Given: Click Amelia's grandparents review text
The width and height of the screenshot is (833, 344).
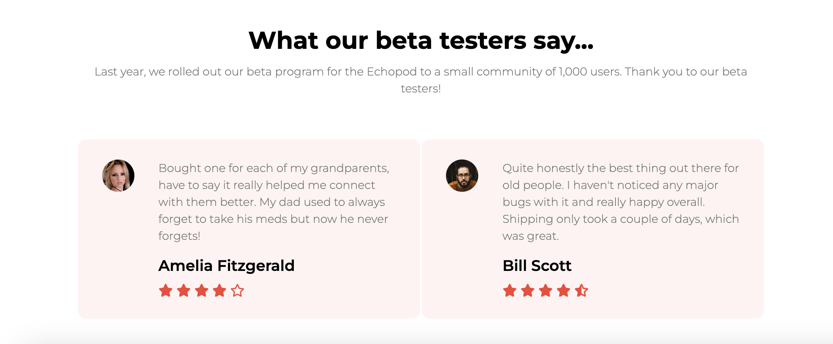Looking at the screenshot, I should pyautogui.click(x=274, y=202).
